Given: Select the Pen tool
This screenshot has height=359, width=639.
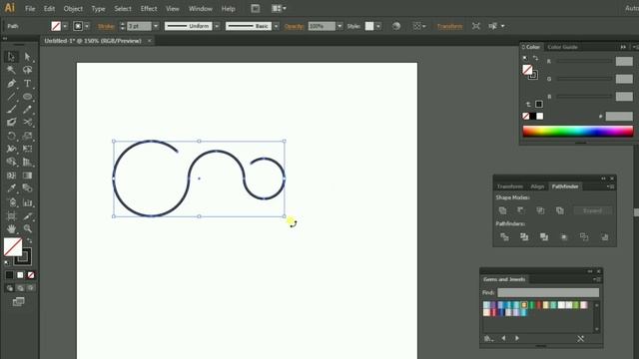Looking at the screenshot, I should click(x=11, y=84).
